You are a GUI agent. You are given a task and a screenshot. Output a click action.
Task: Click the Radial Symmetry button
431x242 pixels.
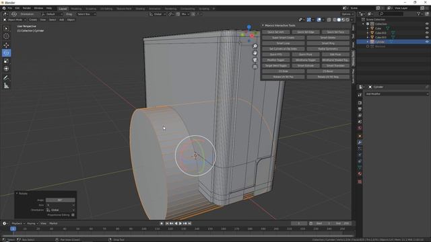(x=328, y=49)
